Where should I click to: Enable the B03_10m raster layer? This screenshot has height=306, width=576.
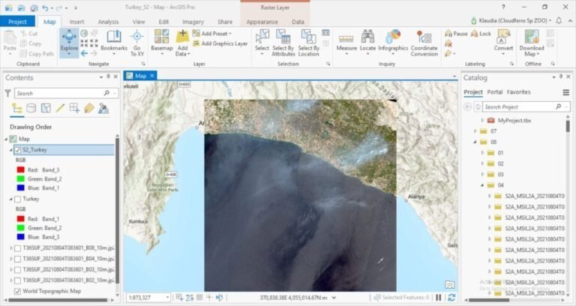coord(17,270)
